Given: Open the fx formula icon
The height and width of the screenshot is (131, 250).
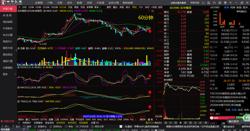Looking at the screenshot, I should point(214,3).
